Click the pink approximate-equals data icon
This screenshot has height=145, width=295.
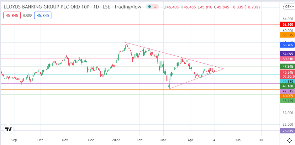155,7
